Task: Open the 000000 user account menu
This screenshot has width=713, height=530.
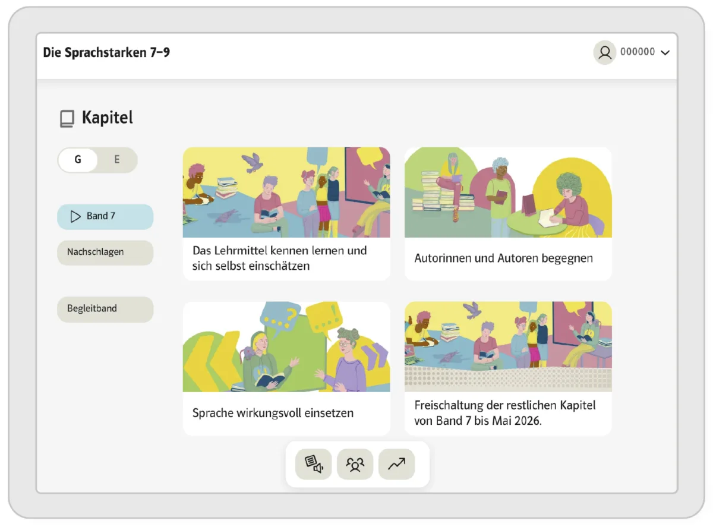Action: (638, 52)
